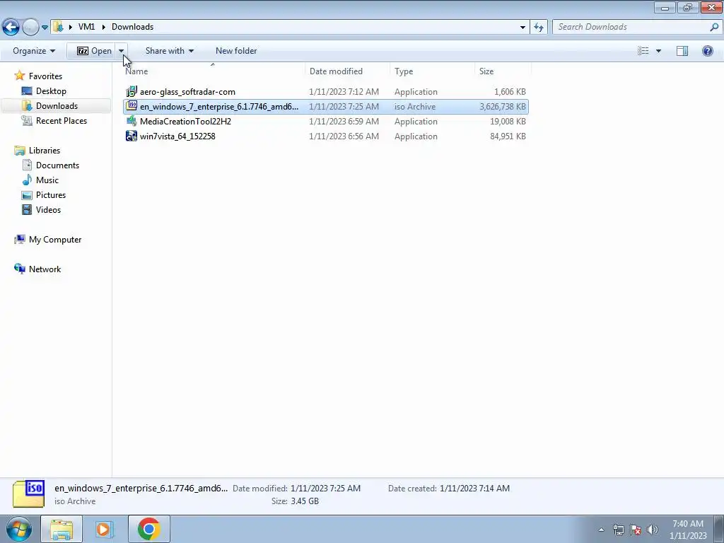Open the Pictures library

click(51, 194)
